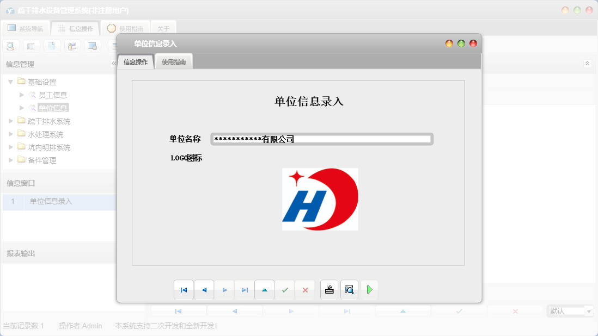This screenshot has height=336, width=598.
Task: Switch to the 使用指南 tab in the dialog
Action: coord(174,61)
